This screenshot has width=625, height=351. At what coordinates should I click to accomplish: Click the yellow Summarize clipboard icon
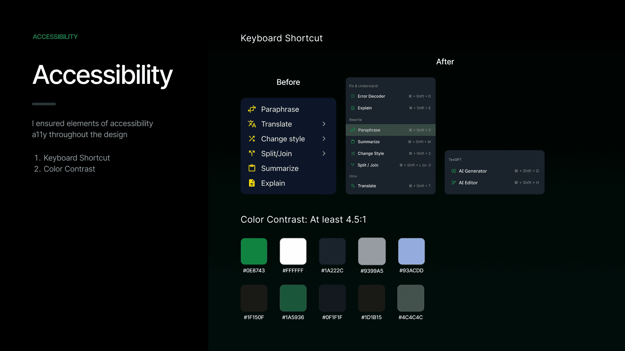[x=252, y=168]
